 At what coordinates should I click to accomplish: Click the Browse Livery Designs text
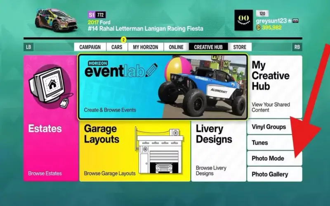pos(211,171)
